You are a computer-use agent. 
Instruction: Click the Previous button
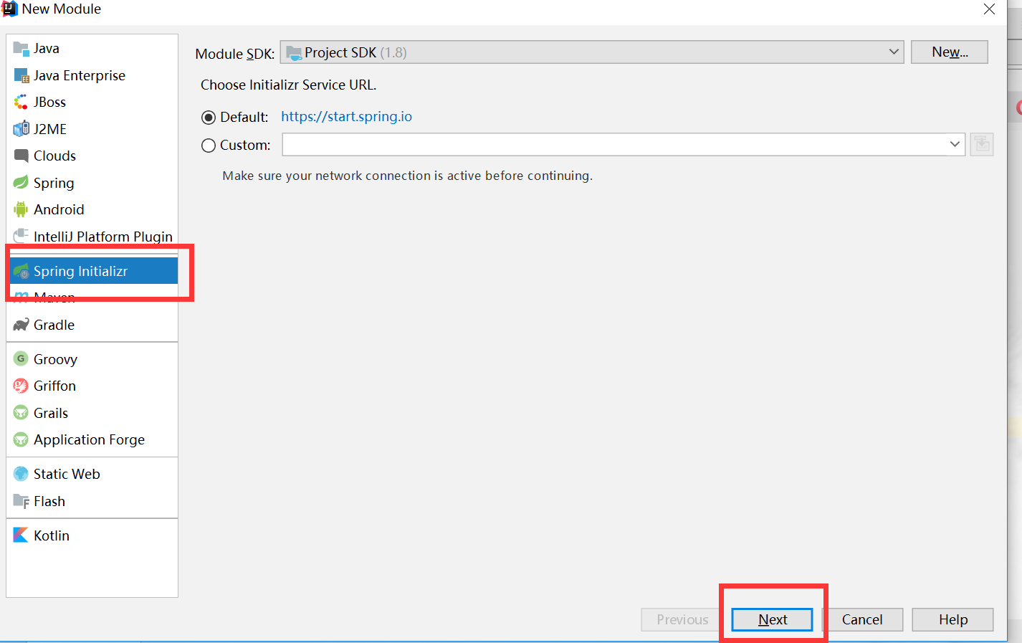click(x=682, y=620)
